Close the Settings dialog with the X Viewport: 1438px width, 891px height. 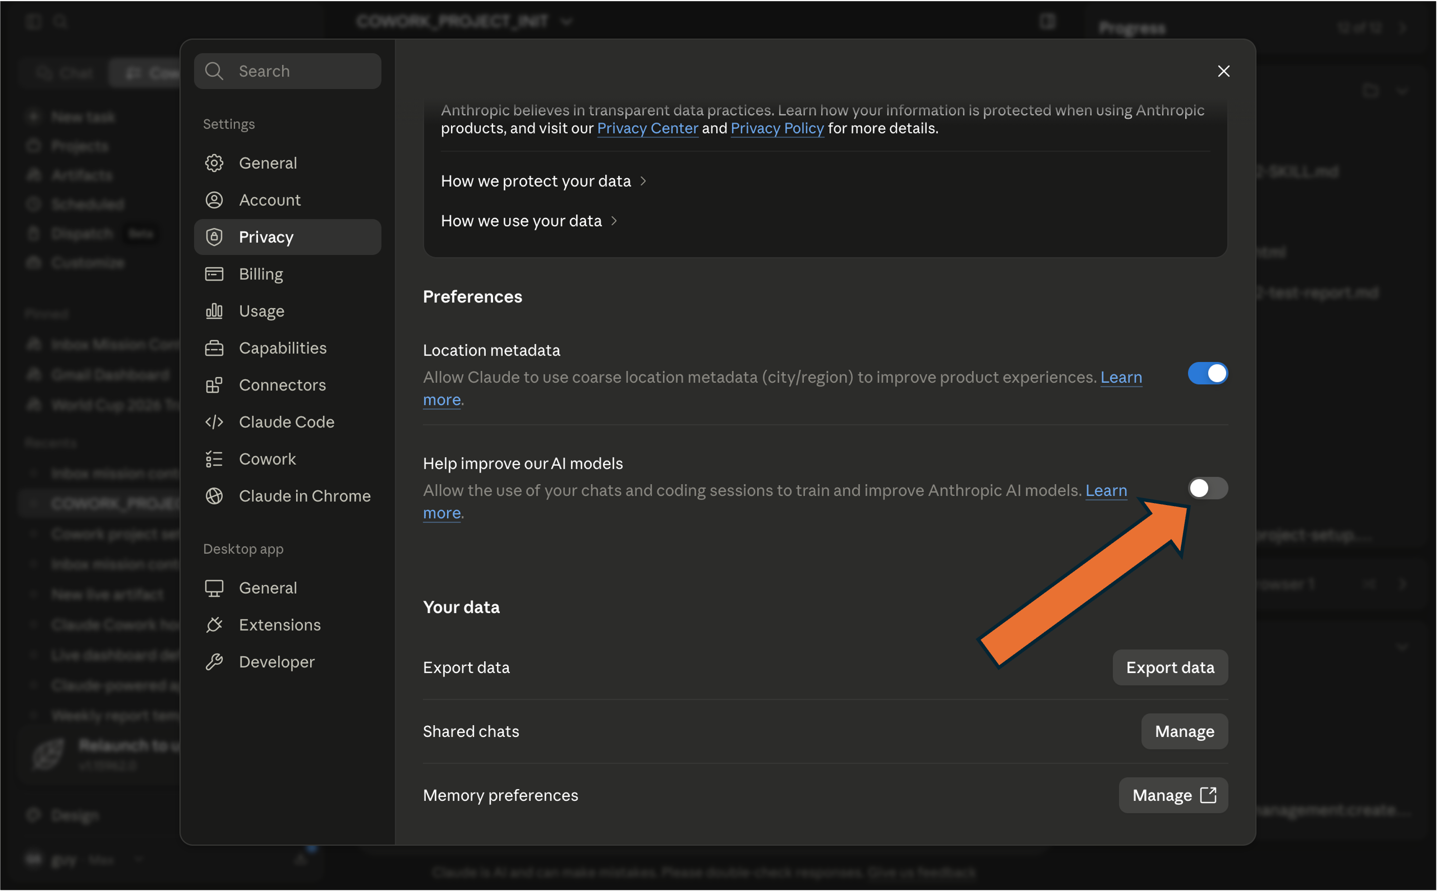(1224, 71)
